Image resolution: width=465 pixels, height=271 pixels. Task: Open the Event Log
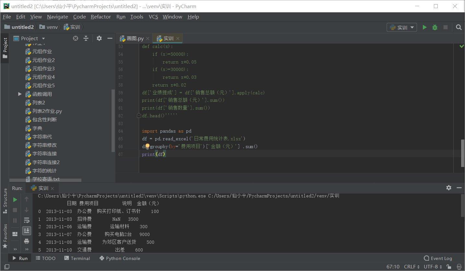(x=438, y=258)
